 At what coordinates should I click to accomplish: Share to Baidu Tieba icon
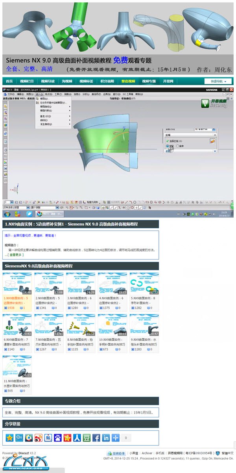point(48,438)
